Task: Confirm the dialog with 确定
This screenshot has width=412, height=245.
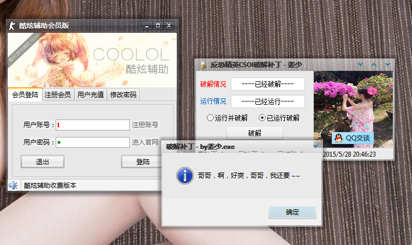Action: click(x=292, y=212)
